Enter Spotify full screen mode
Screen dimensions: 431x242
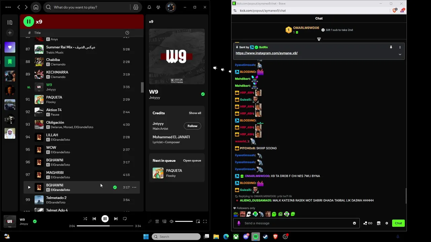pyautogui.click(x=205, y=221)
